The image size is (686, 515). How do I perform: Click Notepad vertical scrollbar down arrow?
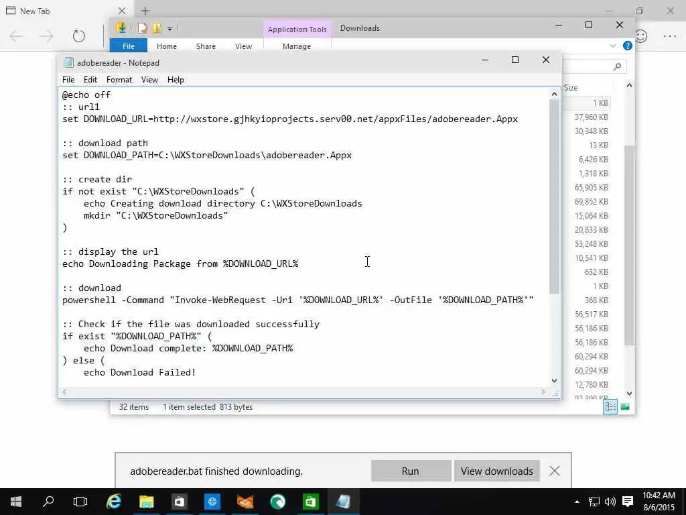(554, 381)
